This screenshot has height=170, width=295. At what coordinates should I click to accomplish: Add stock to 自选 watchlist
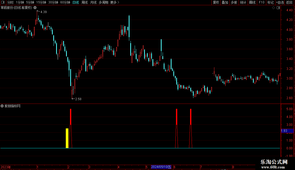(x=280, y=2)
